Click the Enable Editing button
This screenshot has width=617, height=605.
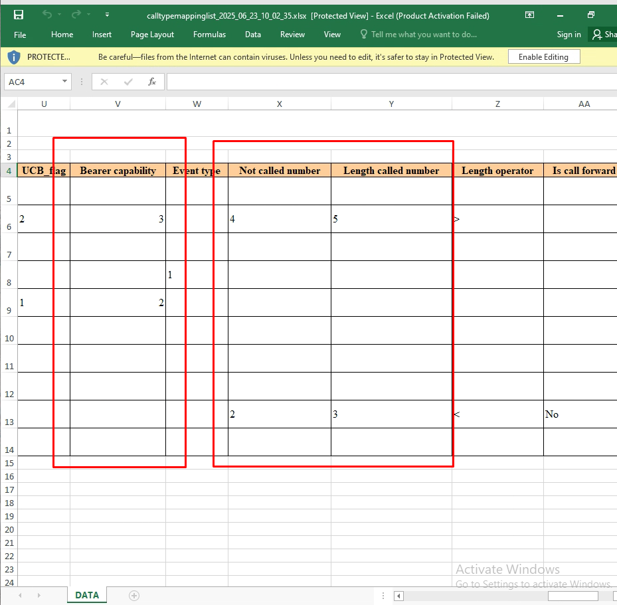coord(543,57)
